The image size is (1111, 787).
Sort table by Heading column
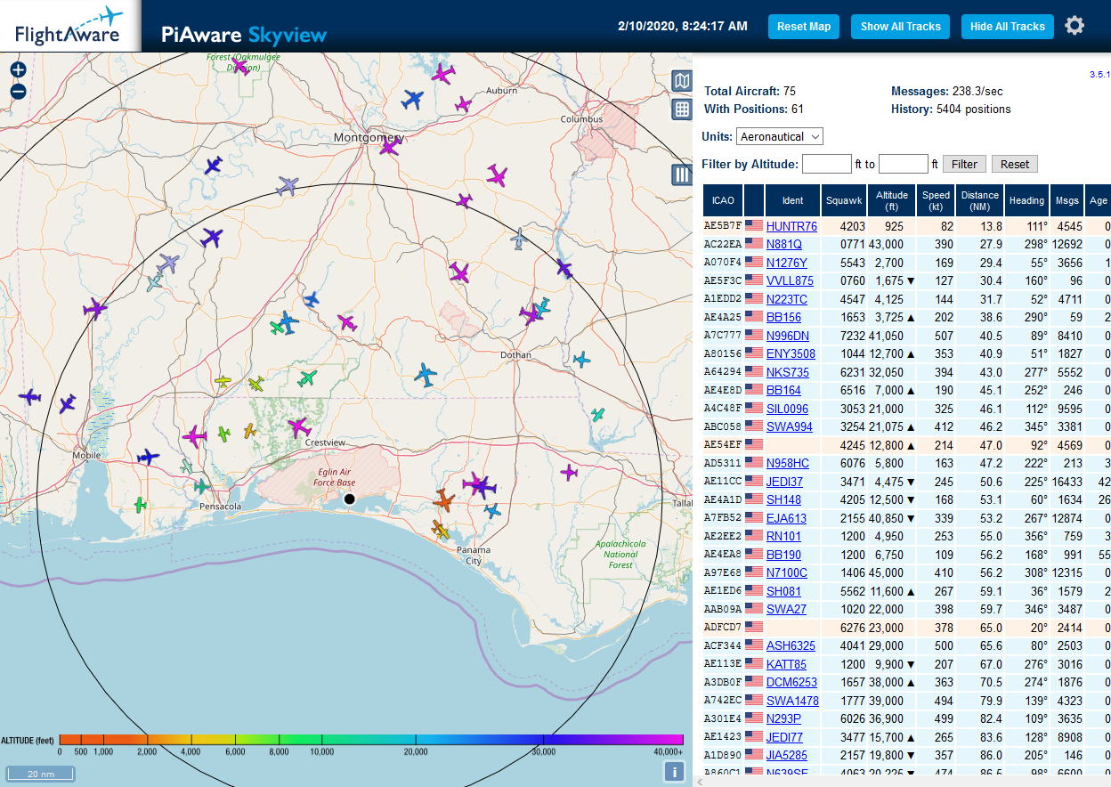point(1026,200)
